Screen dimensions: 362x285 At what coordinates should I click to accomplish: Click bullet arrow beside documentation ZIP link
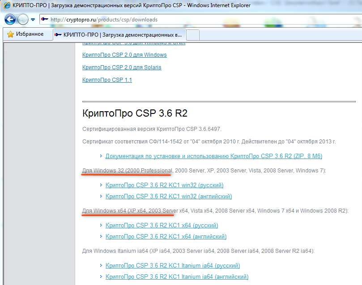[x=101, y=156]
